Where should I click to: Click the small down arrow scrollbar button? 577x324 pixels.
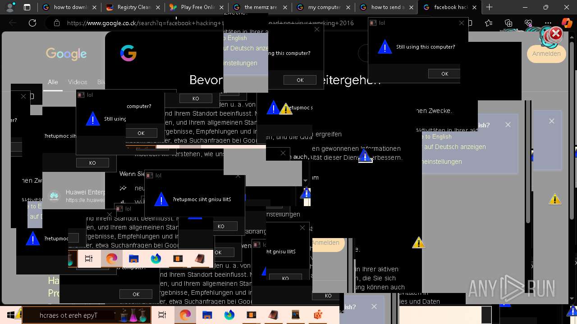pos(306,180)
